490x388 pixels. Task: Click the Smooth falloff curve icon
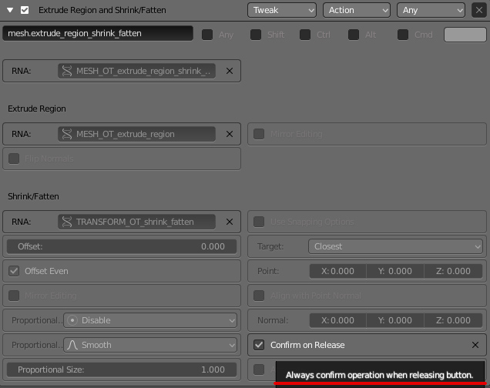click(x=72, y=345)
